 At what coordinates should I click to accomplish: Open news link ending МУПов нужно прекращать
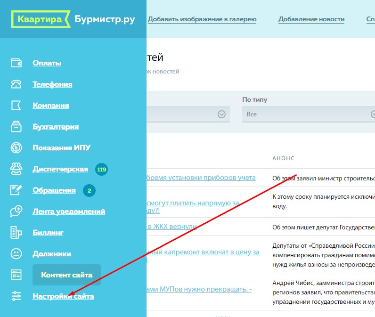point(199,290)
